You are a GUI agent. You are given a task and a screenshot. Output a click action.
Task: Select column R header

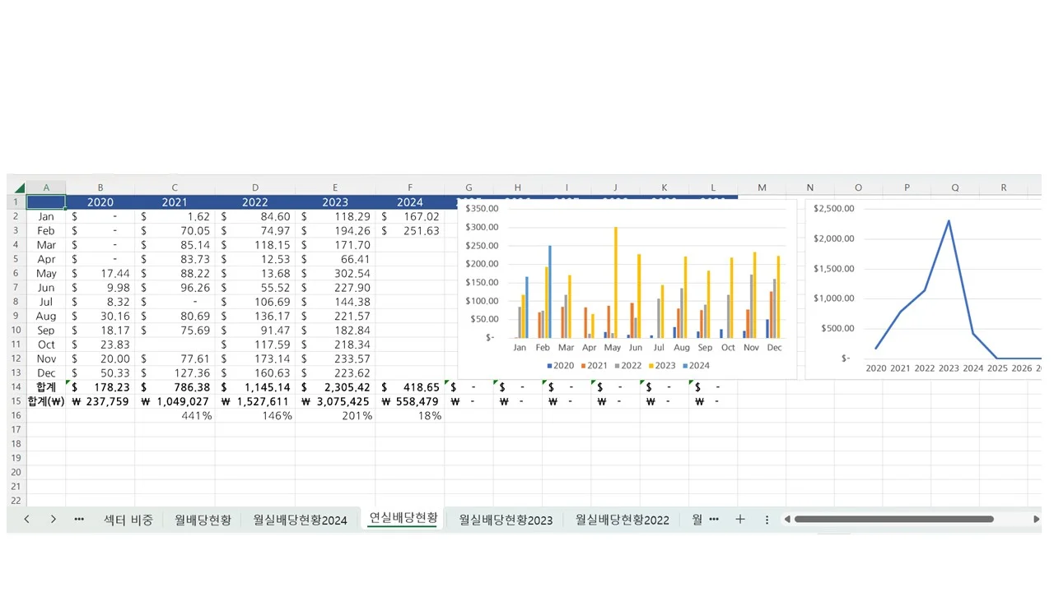click(x=1004, y=187)
